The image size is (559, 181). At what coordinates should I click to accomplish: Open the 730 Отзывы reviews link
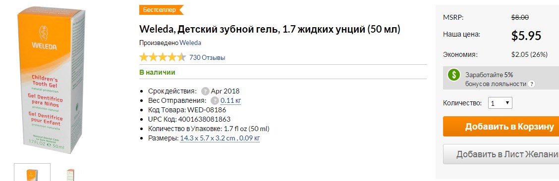pyautogui.click(x=207, y=57)
